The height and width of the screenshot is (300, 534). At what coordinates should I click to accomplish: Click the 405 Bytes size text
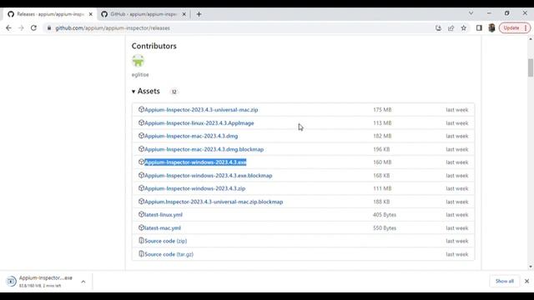tap(385, 215)
